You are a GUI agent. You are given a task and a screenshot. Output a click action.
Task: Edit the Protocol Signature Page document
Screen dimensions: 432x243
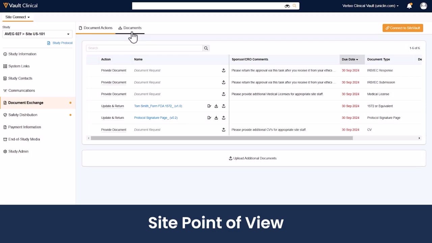pos(209,118)
